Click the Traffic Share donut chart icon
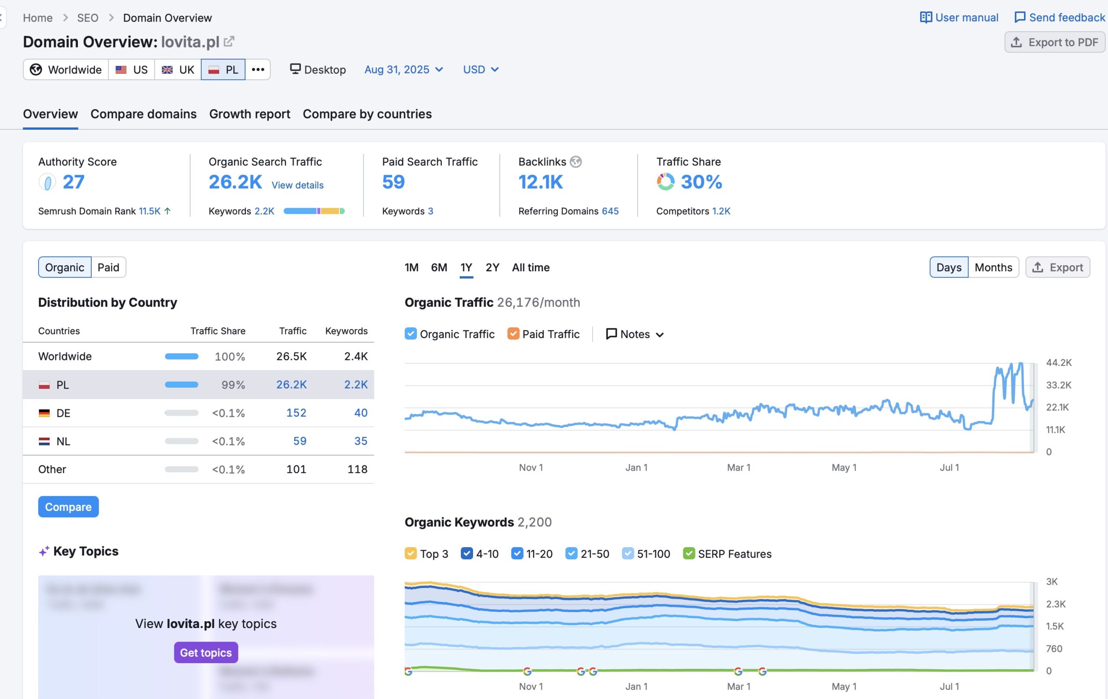This screenshot has height=699, width=1108. coord(665,182)
